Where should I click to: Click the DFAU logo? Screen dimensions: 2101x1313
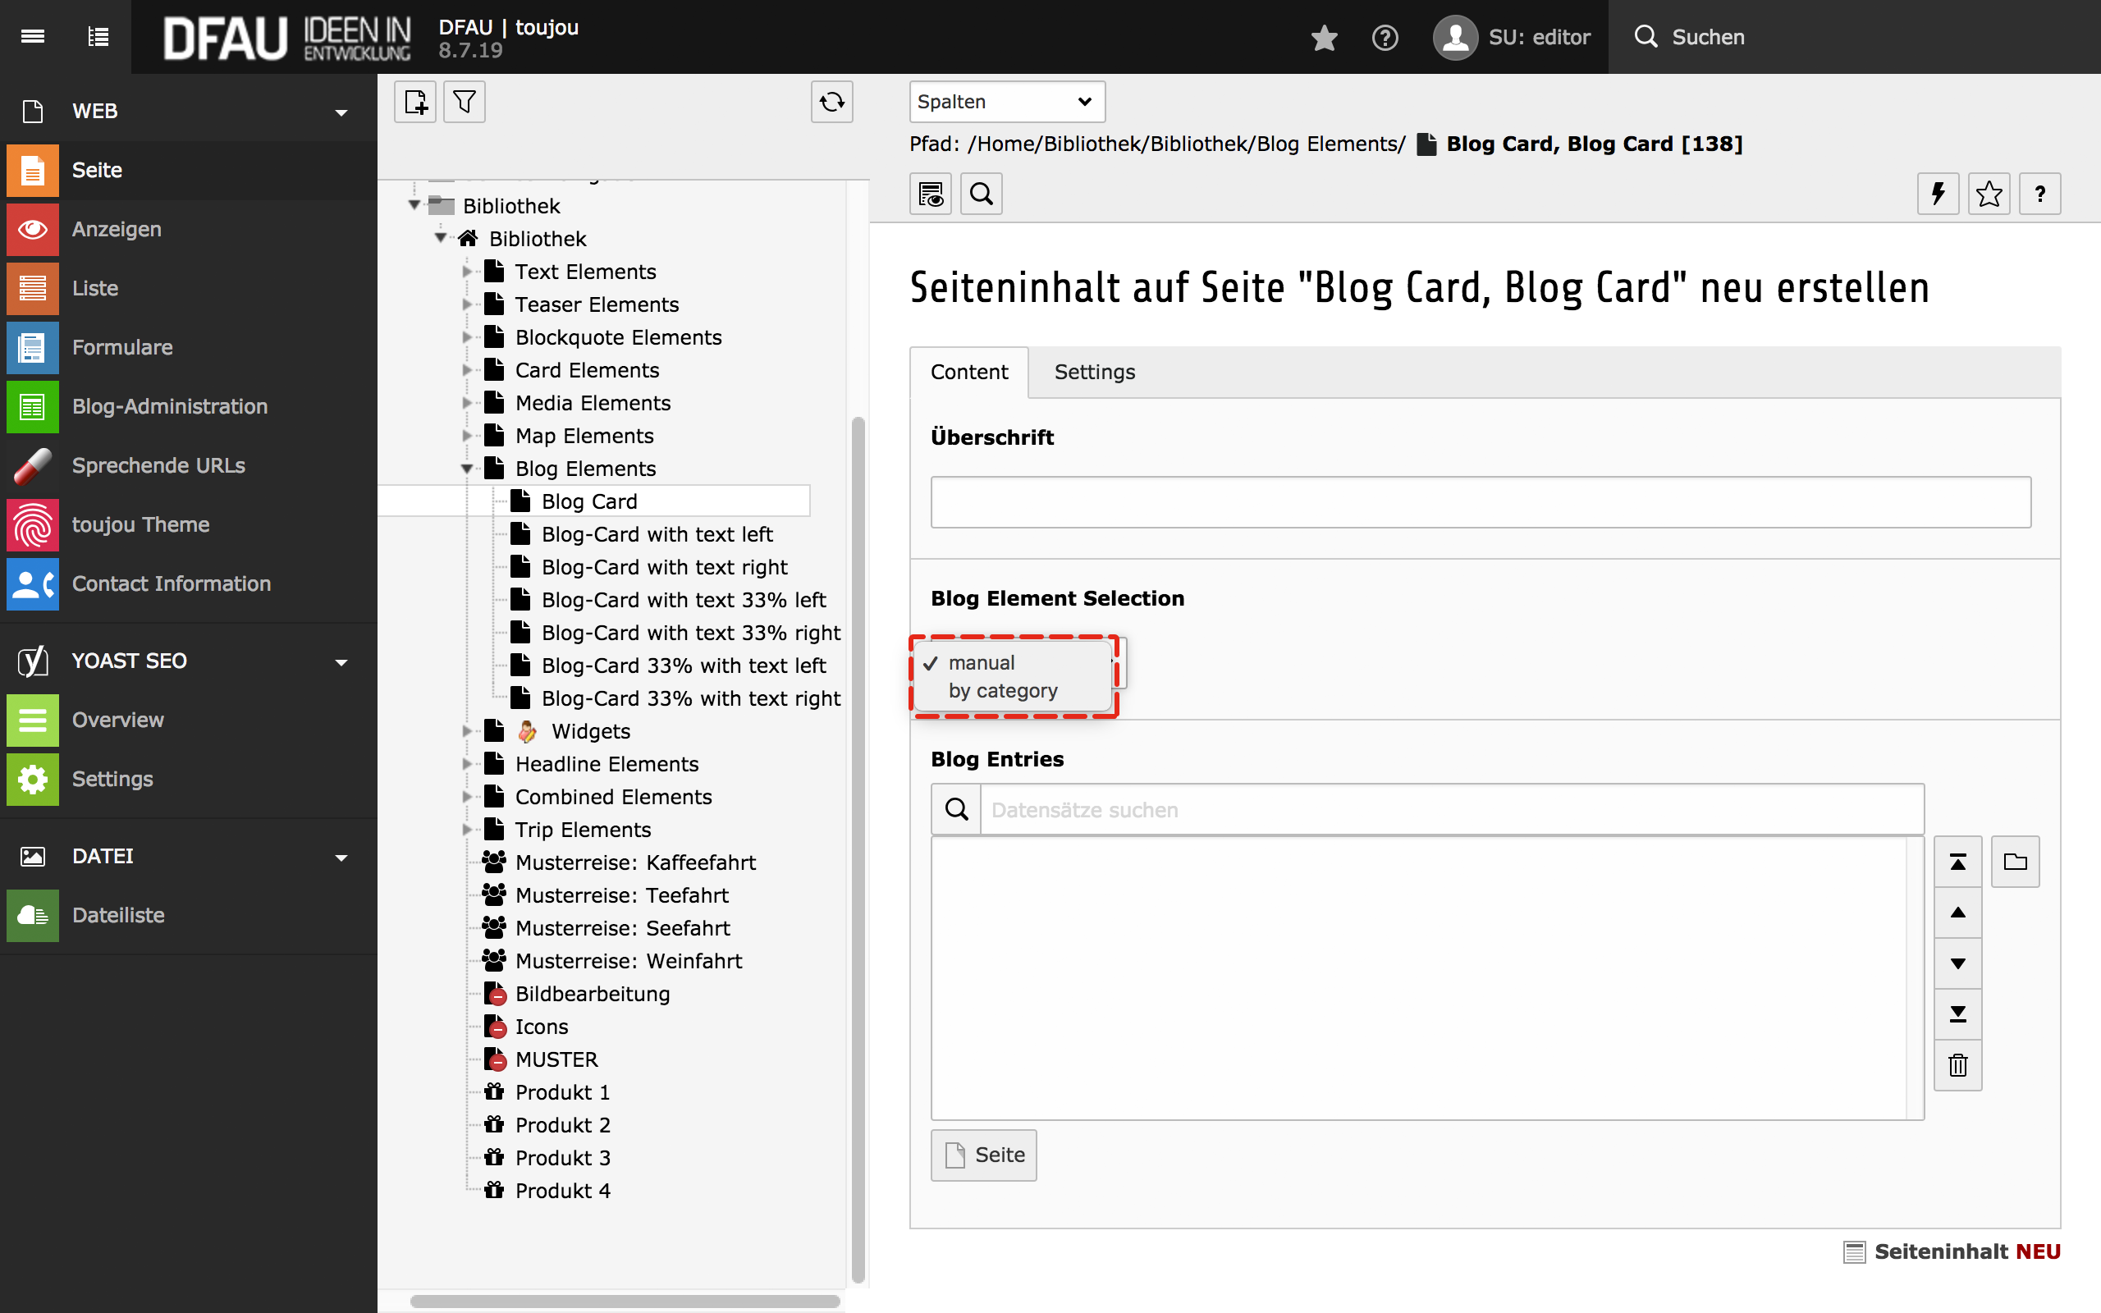(286, 39)
